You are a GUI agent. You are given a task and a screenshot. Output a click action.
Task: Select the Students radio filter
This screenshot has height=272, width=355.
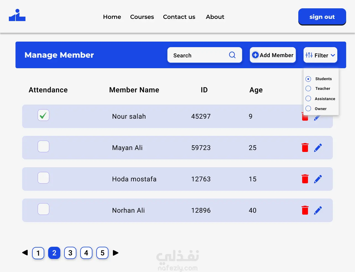[x=308, y=79]
